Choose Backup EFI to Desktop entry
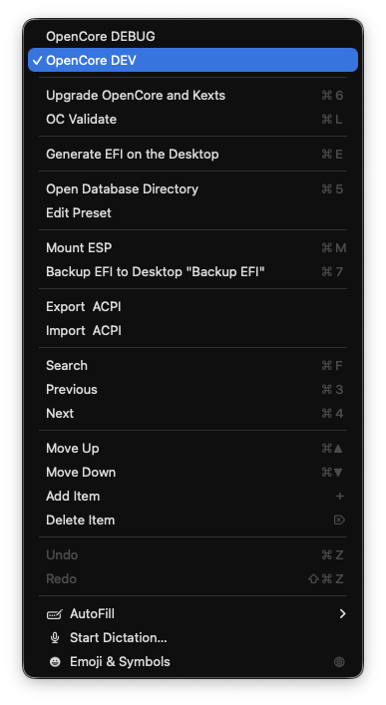This screenshot has width=386, height=705. tap(193, 272)
